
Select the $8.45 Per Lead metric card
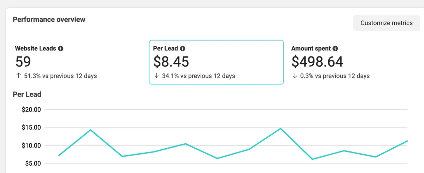(x=216, y=62)
